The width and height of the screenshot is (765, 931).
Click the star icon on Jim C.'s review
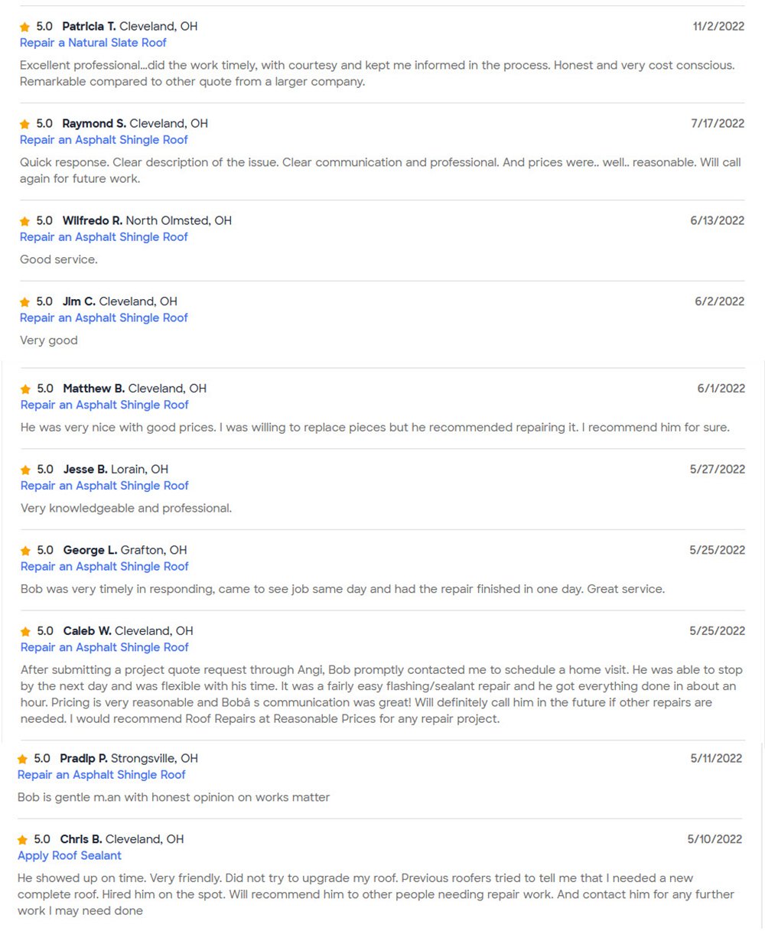24,302
